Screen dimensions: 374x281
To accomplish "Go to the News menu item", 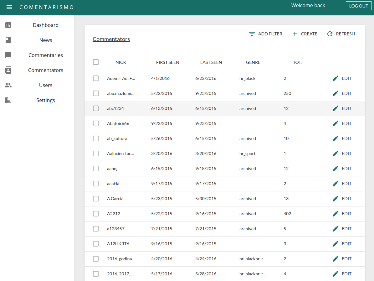I will click(46, 40).
